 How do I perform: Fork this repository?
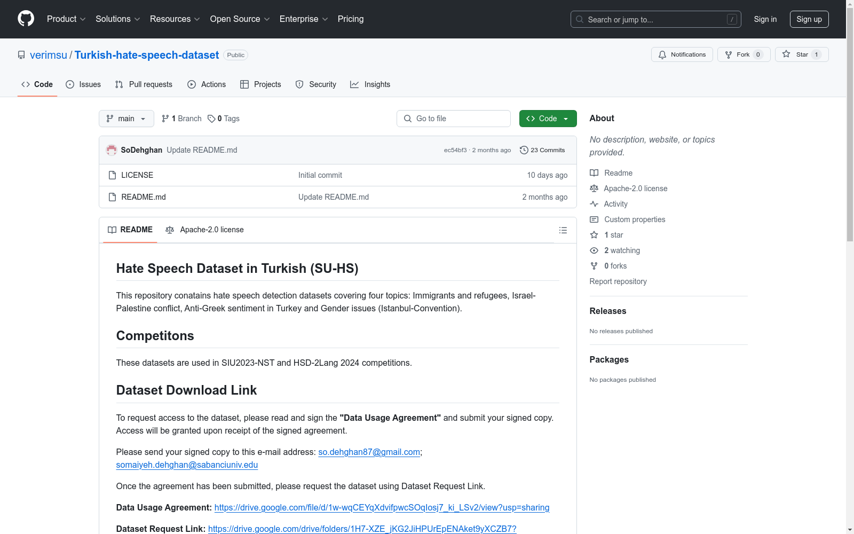(x=744, y=54)
